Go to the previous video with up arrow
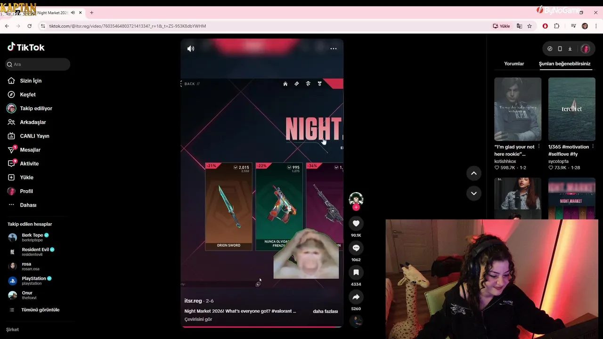The height and width of the screenshot is (339, 603). [x=474, y=173]
